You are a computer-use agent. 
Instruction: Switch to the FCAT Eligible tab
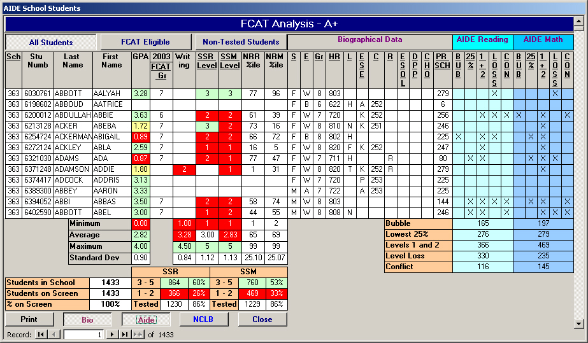(x=145, y=42)
